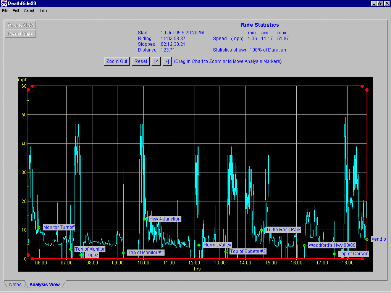Viewport: 391px width, 293px height.
Task: Click the Reset chart button
Action: [141, 61]
